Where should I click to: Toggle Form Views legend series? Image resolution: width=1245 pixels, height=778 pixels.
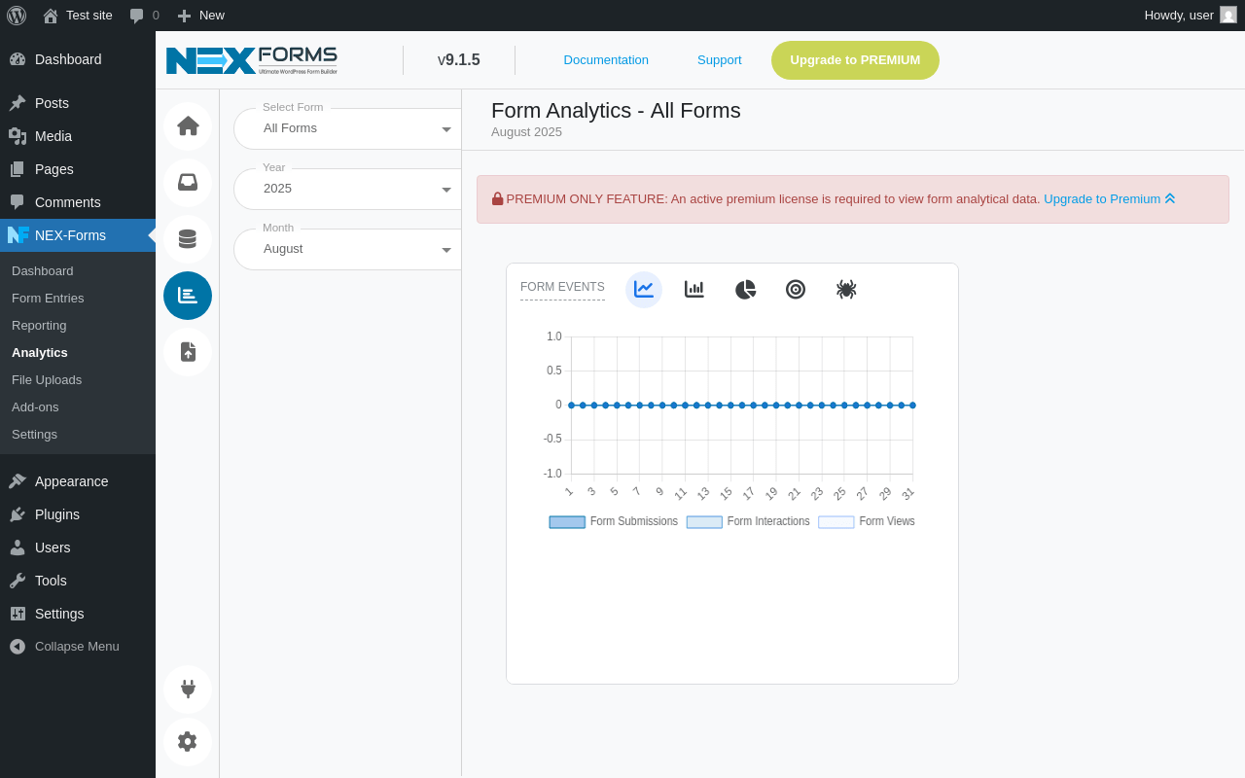(867, 522)
